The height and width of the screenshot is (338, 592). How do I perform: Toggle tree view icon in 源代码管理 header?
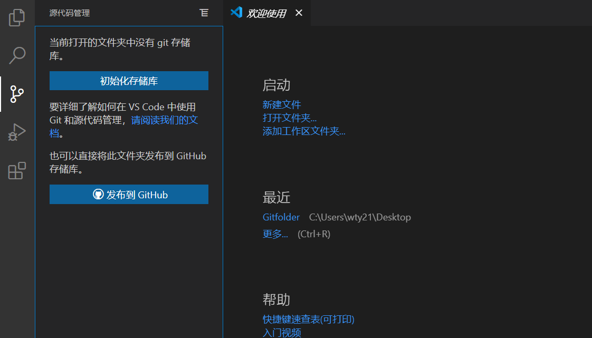coord(204,13)
